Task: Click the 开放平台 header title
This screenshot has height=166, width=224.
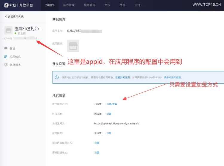Action: click(26, 5)
